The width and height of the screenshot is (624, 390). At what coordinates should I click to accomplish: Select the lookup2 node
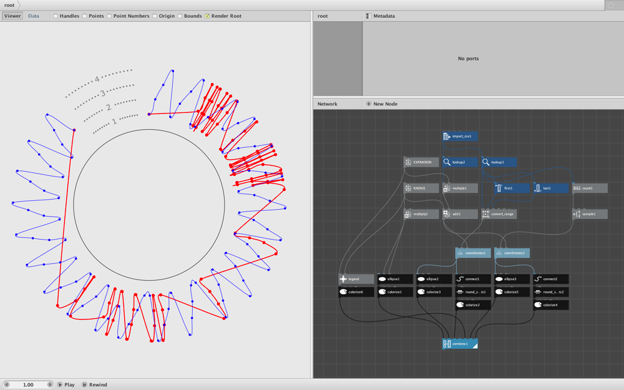(x=460, y=162)
